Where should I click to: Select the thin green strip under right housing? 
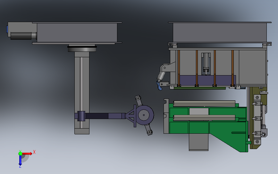[200, 88]
